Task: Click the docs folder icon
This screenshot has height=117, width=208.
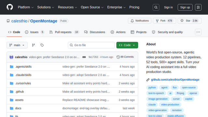Action: (x=12, y=108)
